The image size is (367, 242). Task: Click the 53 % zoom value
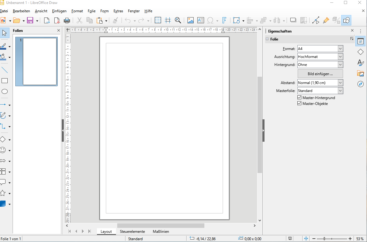(360, 239)
